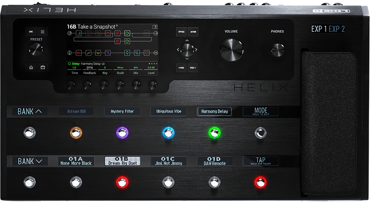This screenshot has width=371, height=202.
Task: Select the red amp block on path 2
Action: [x=79, y=53]
